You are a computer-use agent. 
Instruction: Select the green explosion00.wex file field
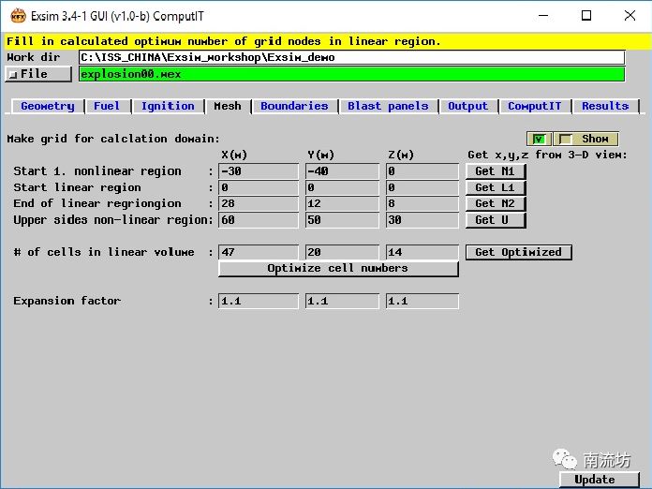click(x=350, y=74)
